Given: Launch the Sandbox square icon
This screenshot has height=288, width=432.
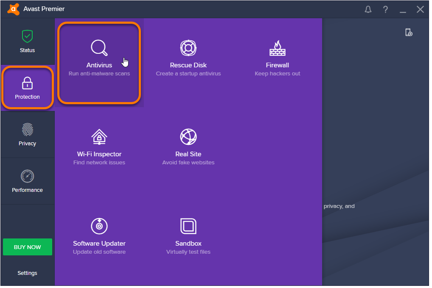Looking at the screenshot, I should [188, 226].
